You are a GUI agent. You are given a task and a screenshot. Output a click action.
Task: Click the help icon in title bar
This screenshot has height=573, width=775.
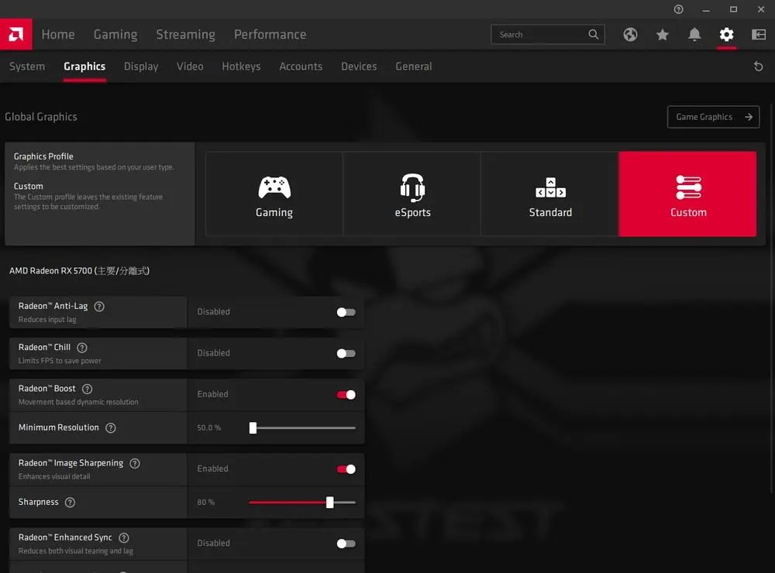point(679,9)
